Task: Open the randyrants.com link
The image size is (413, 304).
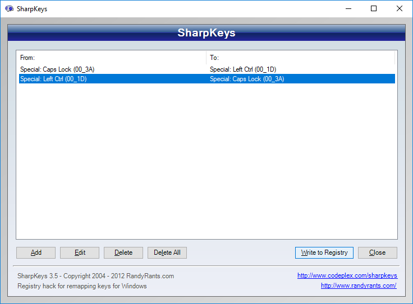Action: point(359,286)
